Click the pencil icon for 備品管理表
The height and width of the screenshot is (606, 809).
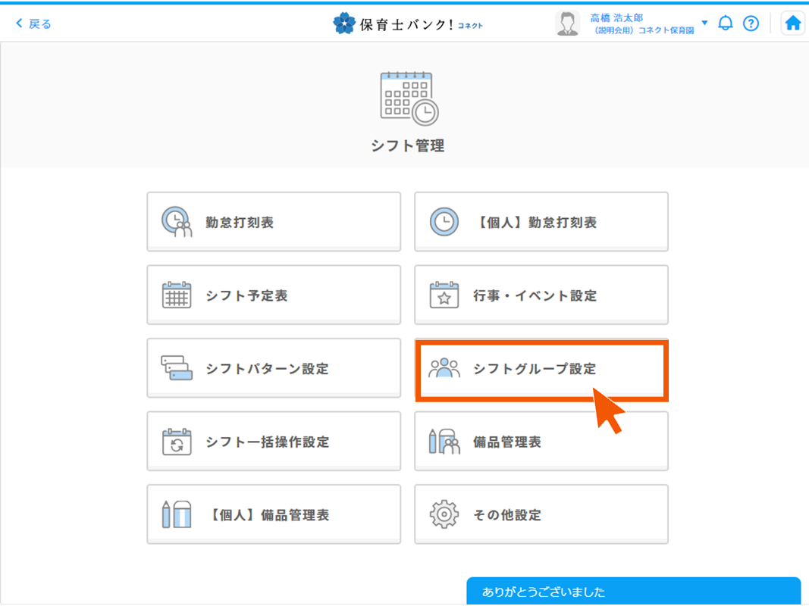pos(444,441)
